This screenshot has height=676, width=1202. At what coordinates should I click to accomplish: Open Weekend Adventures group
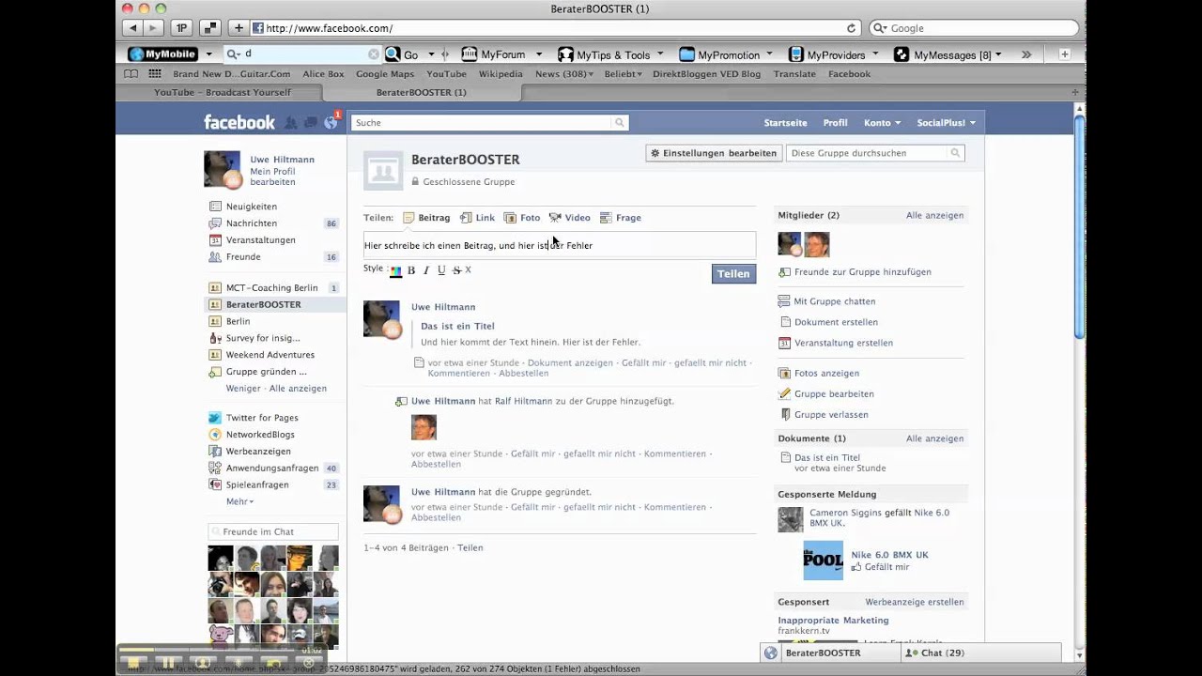click(270, 355)
